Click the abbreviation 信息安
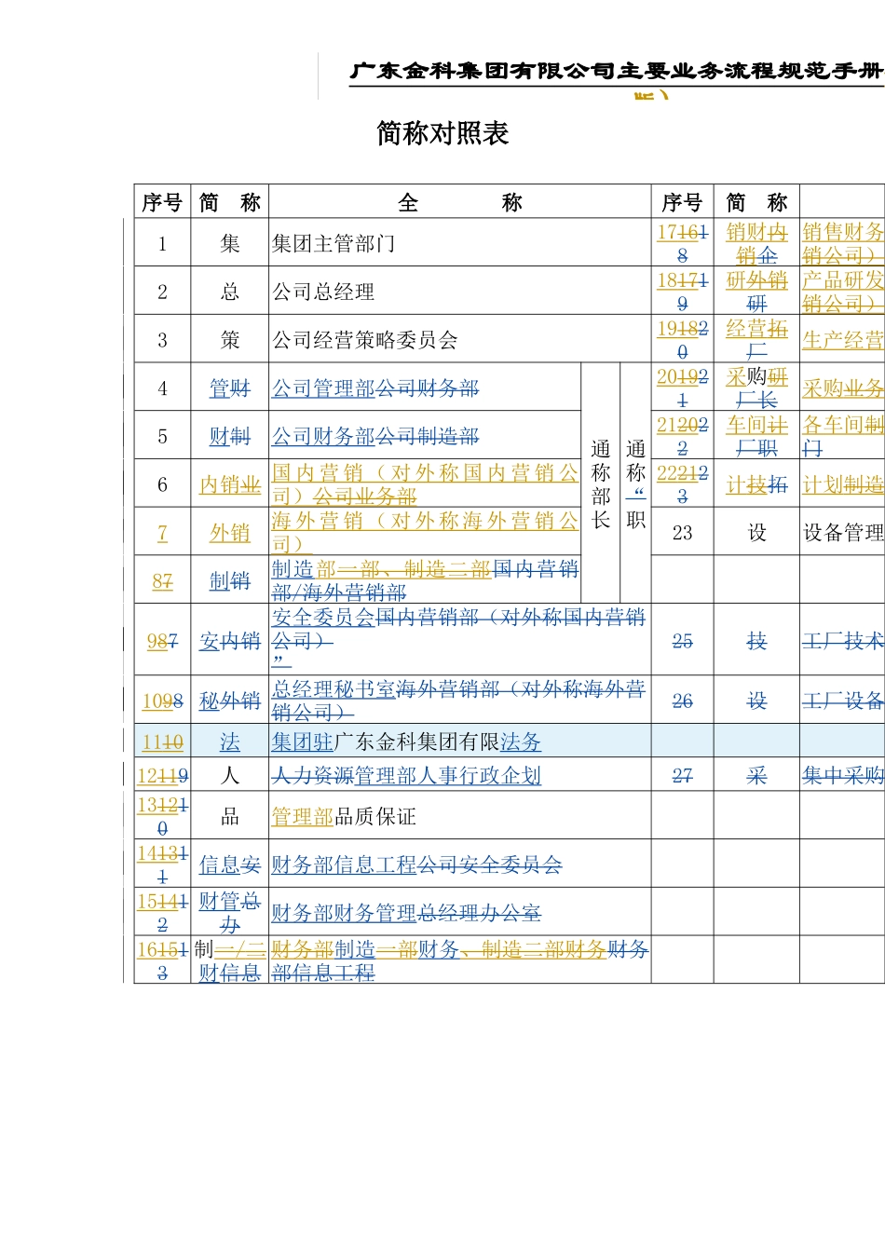Screen dimensions: 885x1252 [230, 865]
